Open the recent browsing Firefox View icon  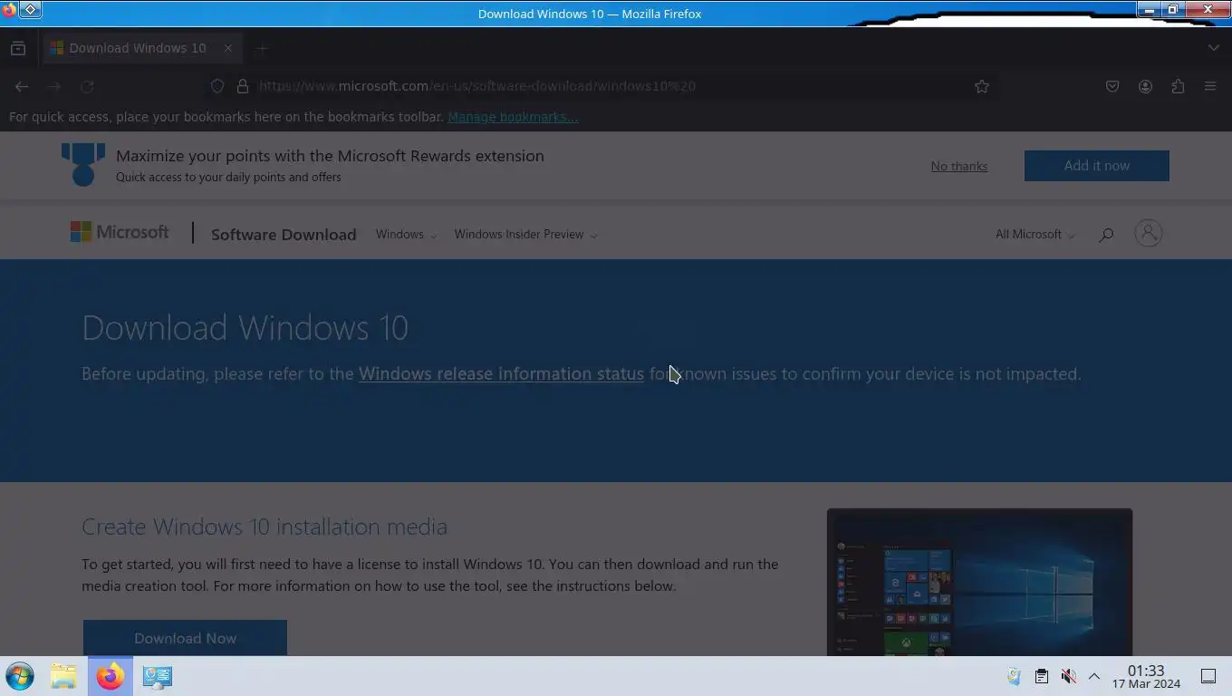18,48
